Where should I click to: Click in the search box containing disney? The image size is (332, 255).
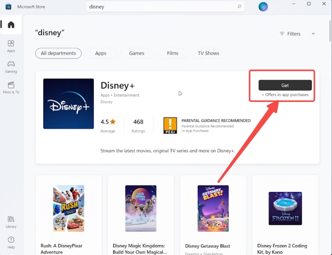click(x=165, y=6)
